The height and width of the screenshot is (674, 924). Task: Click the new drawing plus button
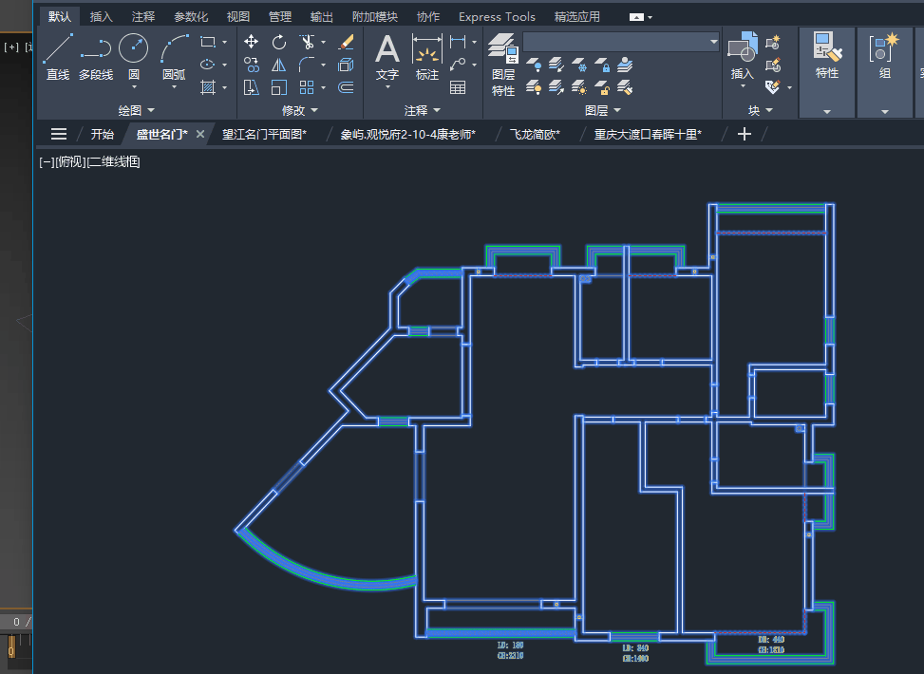[745, 135]
